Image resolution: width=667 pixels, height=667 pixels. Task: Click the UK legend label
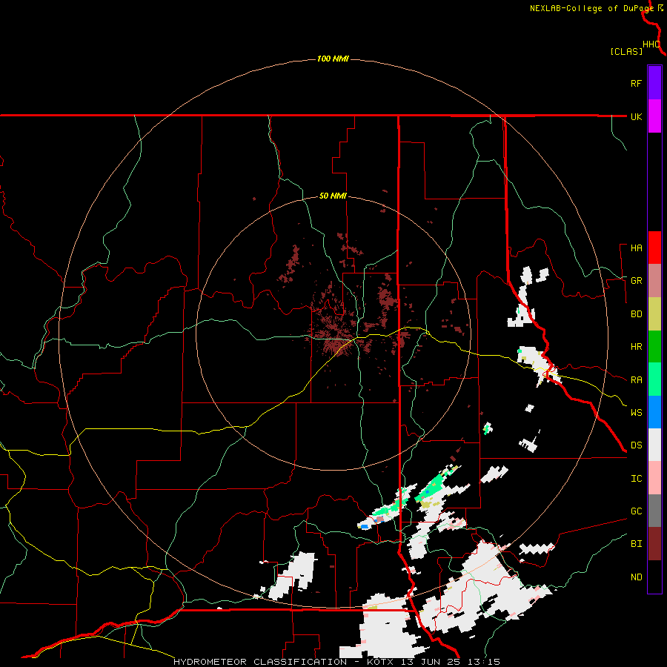636,116
